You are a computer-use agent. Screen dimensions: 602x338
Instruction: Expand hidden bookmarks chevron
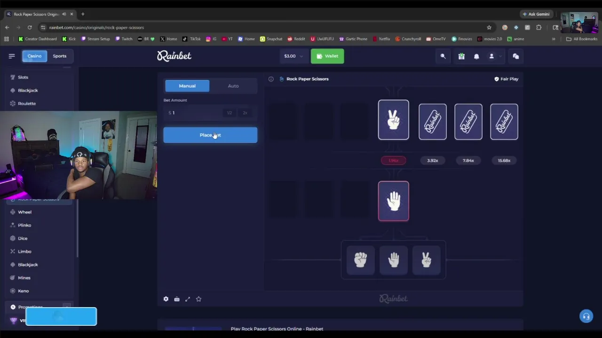tap(554, 39)
